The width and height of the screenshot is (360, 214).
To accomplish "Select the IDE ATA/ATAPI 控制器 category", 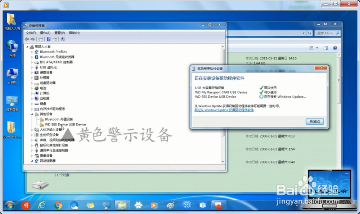I will tap(56, 62).
